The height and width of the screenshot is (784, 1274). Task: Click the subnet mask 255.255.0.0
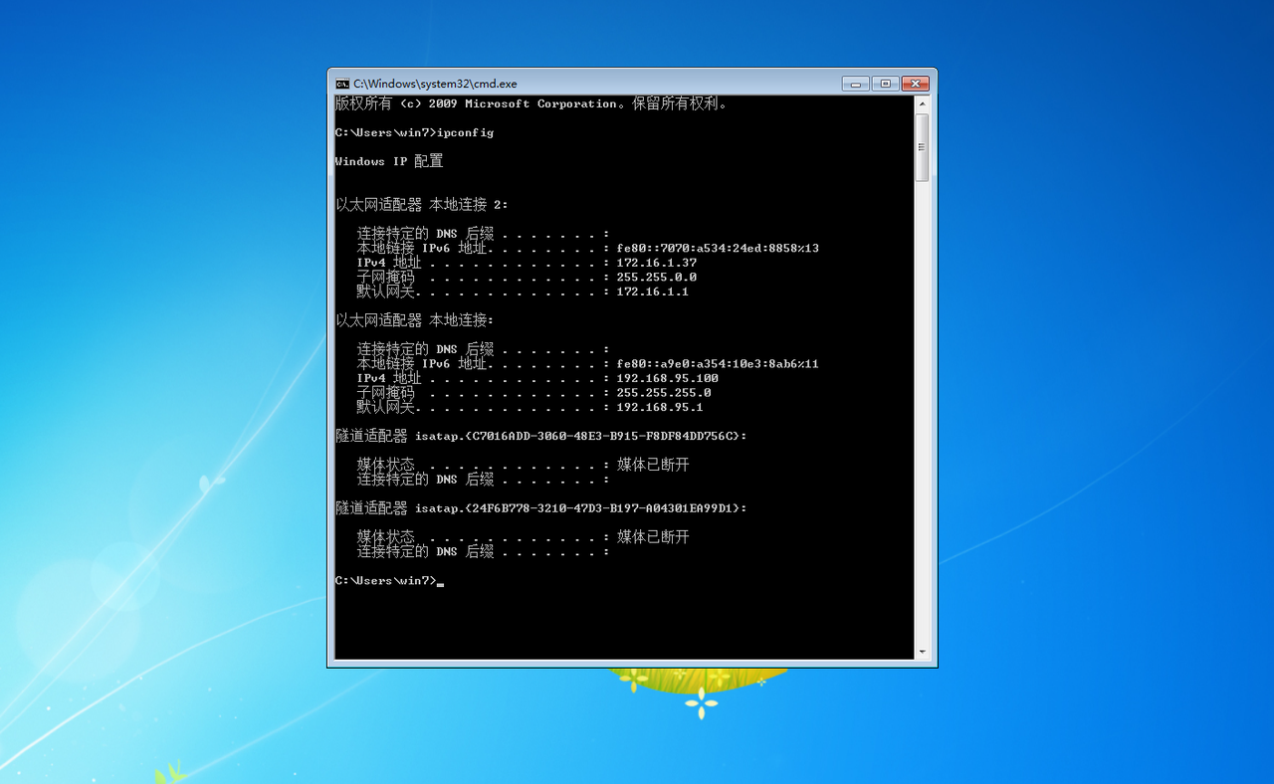(x=657, y=277)
